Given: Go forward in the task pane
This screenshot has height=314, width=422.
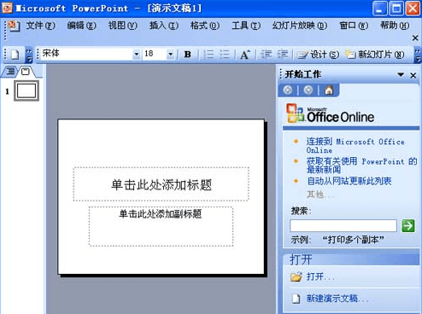Looking at the screenshot, I should (x=308, y=90).
